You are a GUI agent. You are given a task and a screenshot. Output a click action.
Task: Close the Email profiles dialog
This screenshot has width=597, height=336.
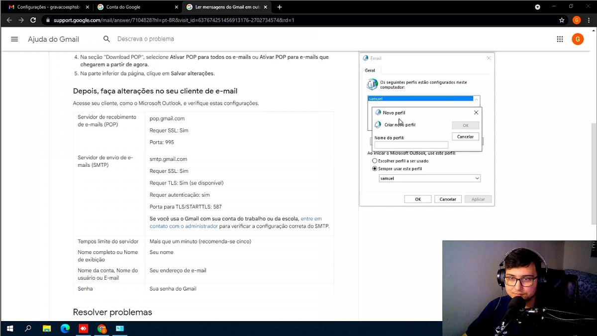(x=489, y=58)
